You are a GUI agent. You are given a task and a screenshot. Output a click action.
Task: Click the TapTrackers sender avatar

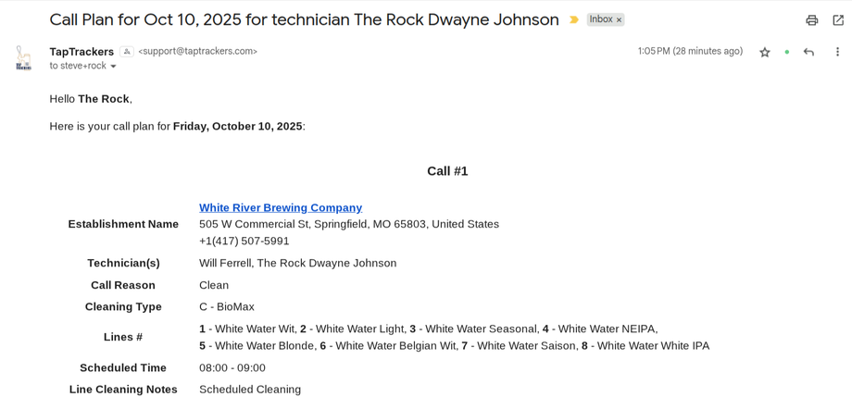pyautogui.click(x=23, y=57)
